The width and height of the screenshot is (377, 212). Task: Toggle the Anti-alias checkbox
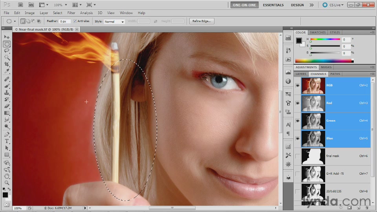click(75, 21)
